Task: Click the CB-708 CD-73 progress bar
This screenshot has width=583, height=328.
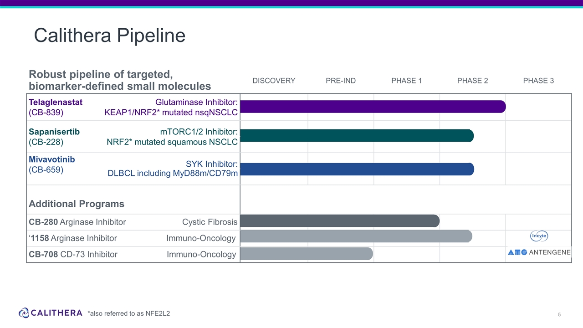Action: coord(306,254)
